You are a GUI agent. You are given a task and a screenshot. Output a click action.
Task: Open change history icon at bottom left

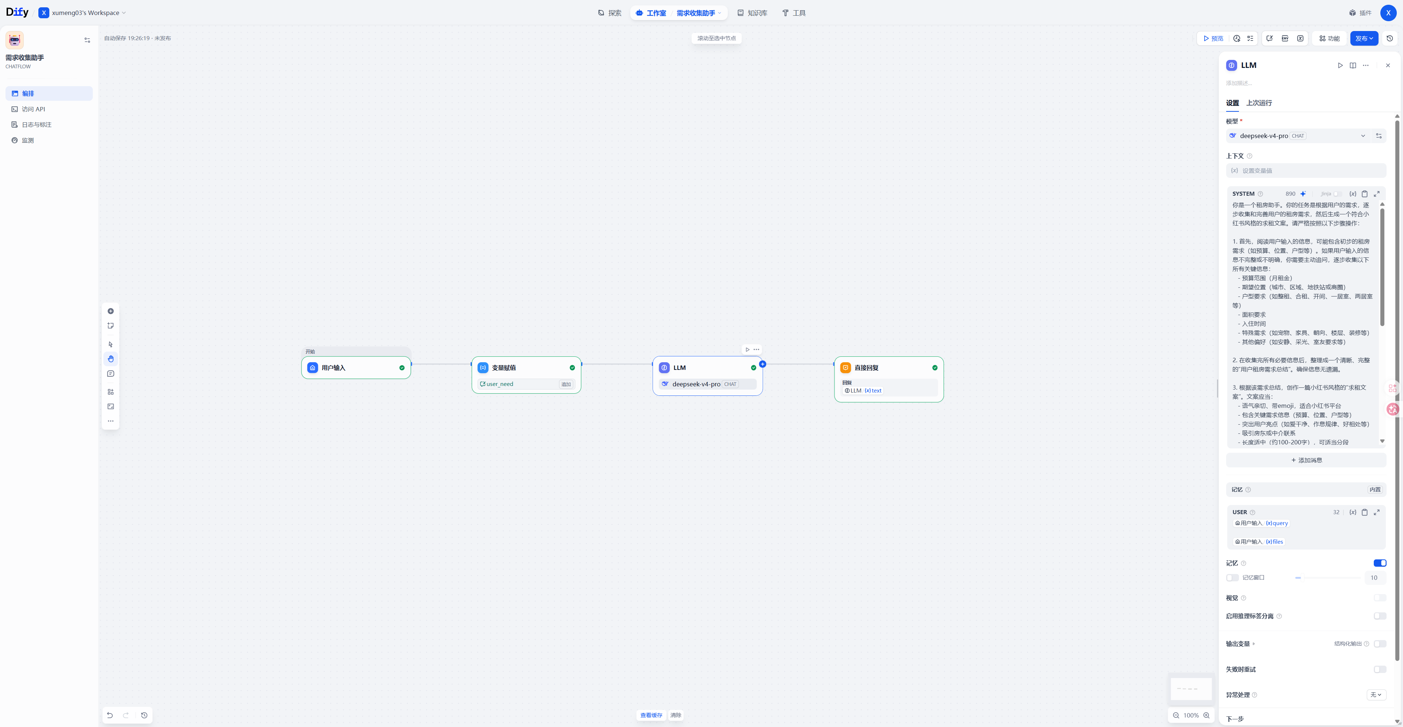144,715
